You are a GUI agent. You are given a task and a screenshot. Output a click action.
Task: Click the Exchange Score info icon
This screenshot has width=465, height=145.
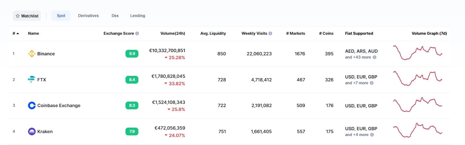tap(137, 33)
